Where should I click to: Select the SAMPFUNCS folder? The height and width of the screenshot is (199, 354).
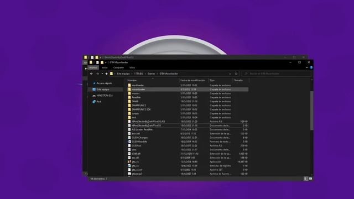[x=188, y=106]
